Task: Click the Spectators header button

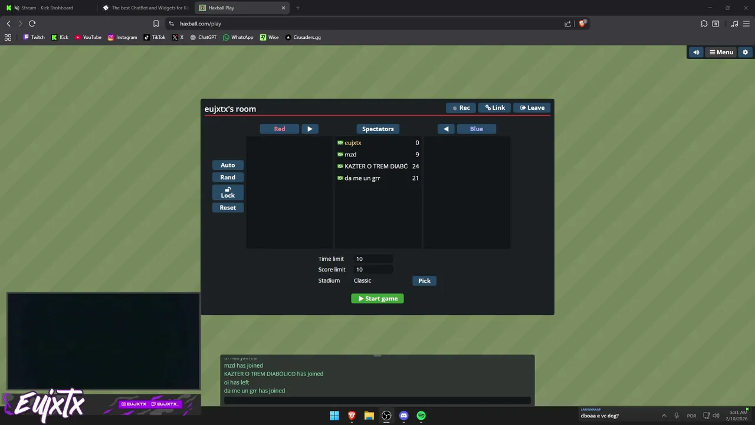Action: click(x=378, y=129)
